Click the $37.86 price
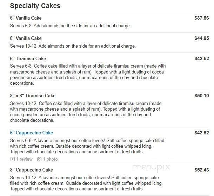The width and height of the screenshot is (214, 196). pos(202,18)
